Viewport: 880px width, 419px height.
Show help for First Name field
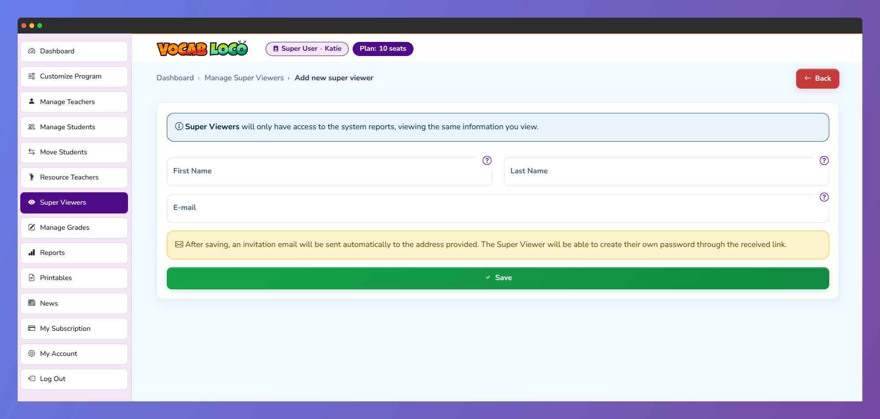coord(487,161)
